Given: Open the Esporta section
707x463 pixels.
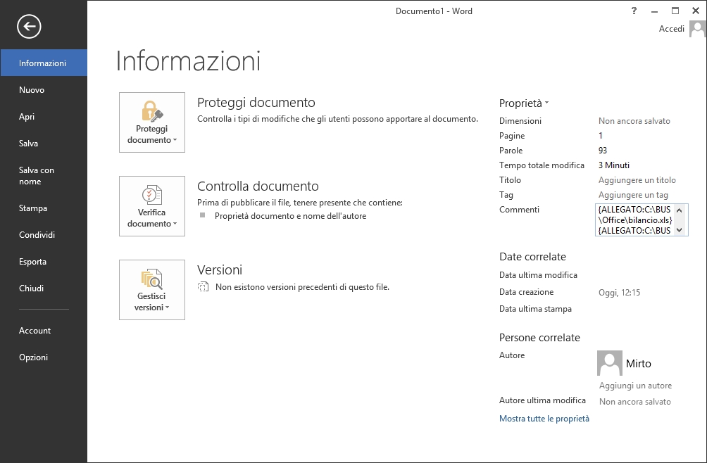Looking at the screenshot, I should coord(33,262).
